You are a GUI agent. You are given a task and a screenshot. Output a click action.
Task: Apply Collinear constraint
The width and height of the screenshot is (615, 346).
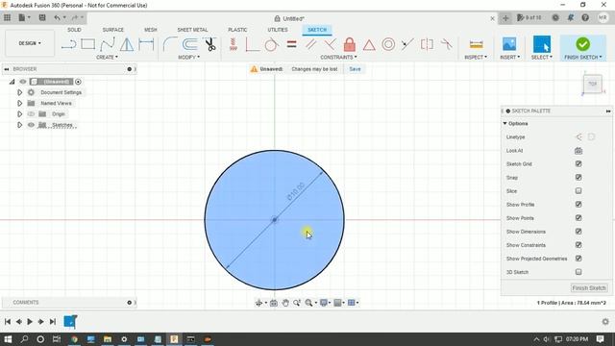(407, 44)
